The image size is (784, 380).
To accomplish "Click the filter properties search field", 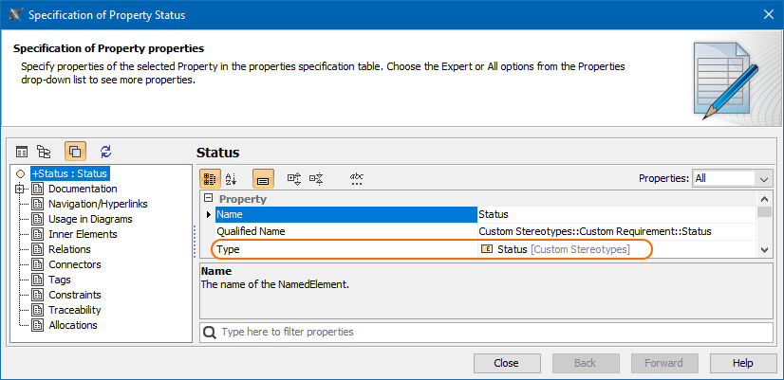I will (x=491, y=333).
